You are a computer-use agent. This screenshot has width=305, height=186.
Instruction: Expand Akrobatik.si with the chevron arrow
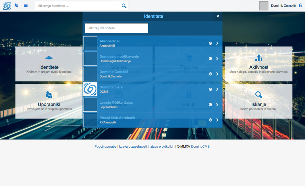click(217, 43)
